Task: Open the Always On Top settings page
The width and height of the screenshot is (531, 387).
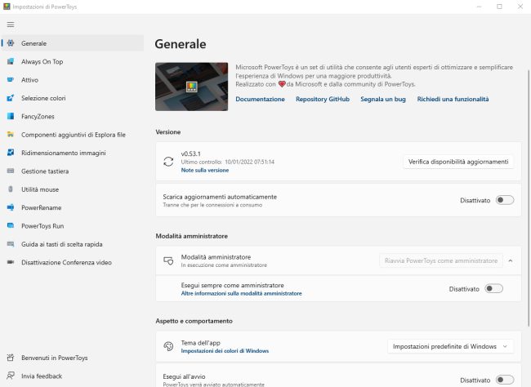Action: (73, 61)
